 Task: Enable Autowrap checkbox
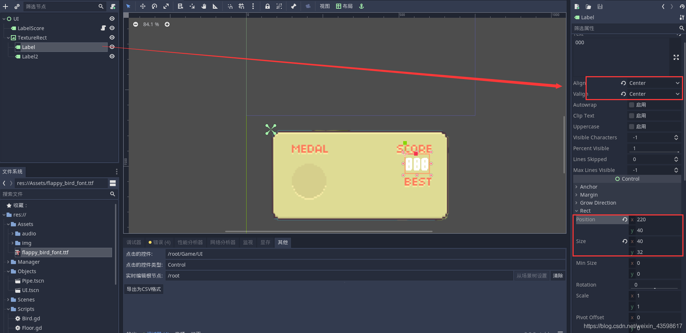[x=632, y=105]
